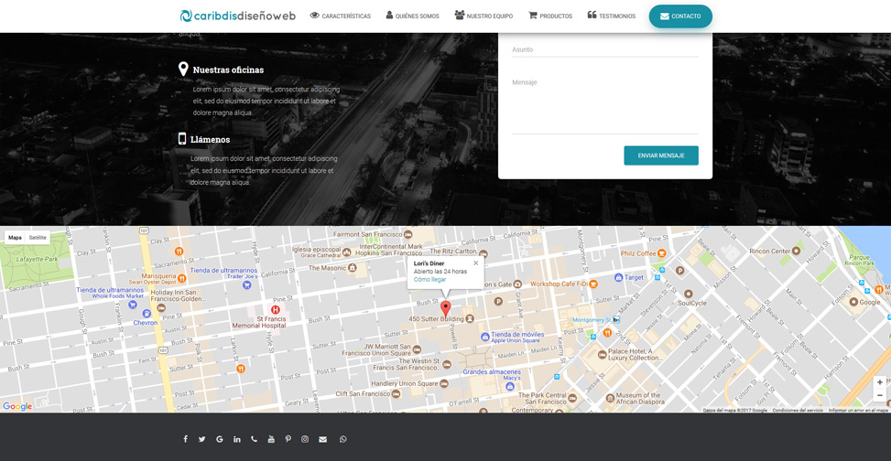Switch the map to Satélite view
The height and width of the screenshot is (461, 891).
38,238
